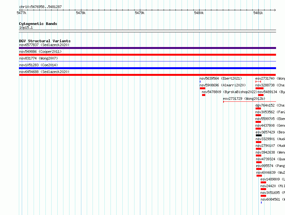Viewport: 285px width, 215px height.
Task: Click esv2731729 (Wong2012b) label
Action: click(244, 99)
